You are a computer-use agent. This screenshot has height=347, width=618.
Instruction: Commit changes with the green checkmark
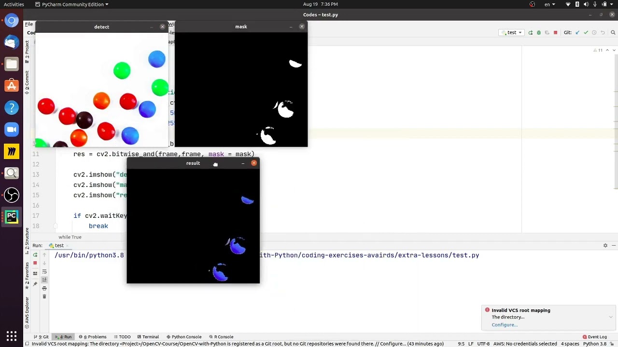coord(586,33)
